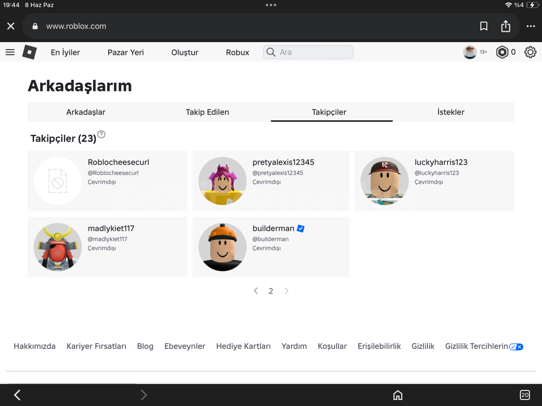Screen dimensions: 542x406
Task: Switch to the Takip Edilen tab
Action: point(207,112)
